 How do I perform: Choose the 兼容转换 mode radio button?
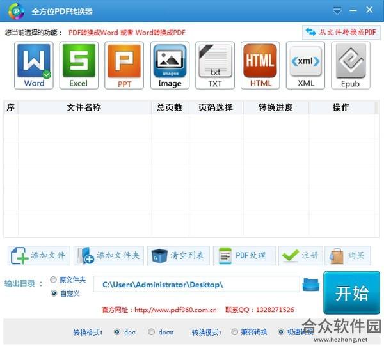(235, 332)
